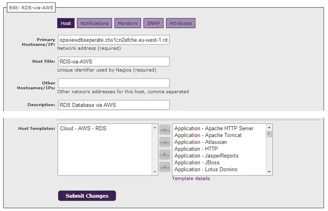
Task: Click scroll down arrow of selected templates list
Action: pos(155,172)
